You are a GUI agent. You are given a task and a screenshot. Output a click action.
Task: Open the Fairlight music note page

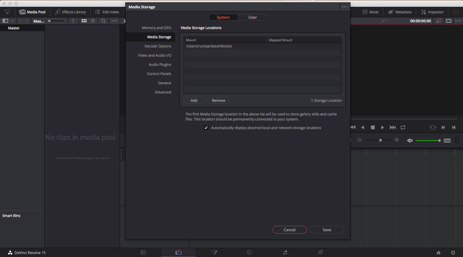[285, 253]
